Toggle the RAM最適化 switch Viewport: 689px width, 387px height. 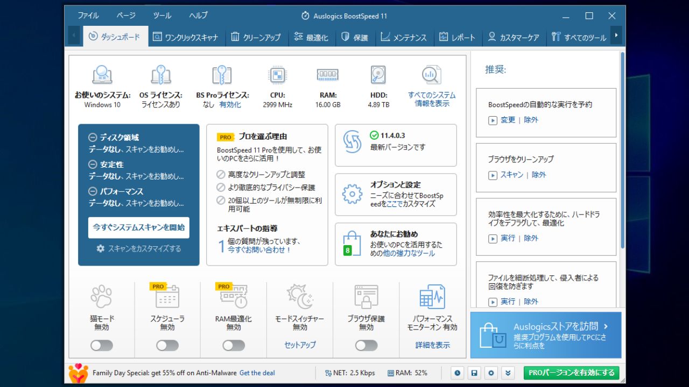click(234, 345)
